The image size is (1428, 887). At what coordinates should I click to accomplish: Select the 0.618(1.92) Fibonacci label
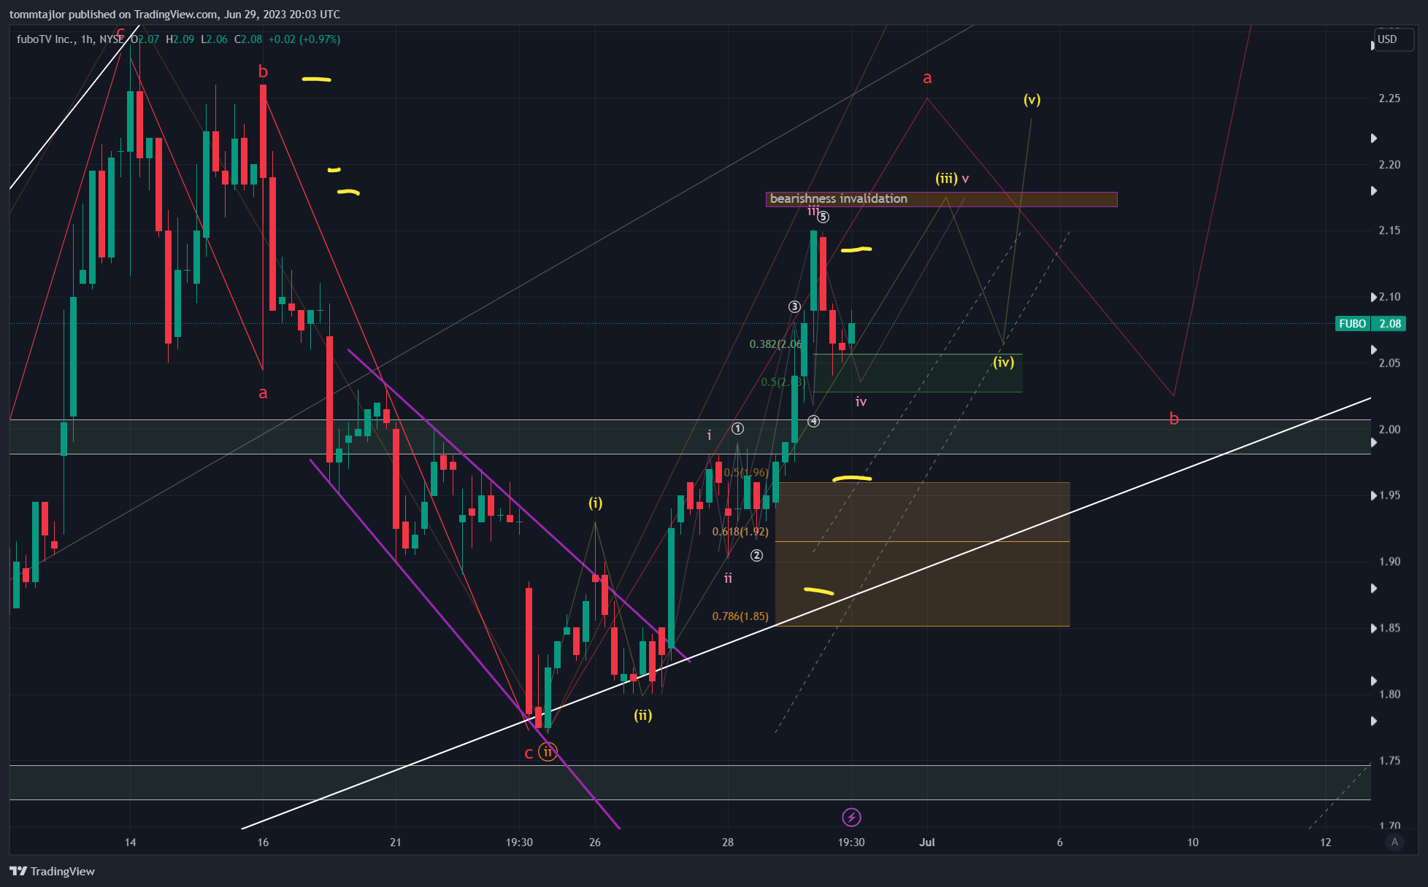point(740,532)
